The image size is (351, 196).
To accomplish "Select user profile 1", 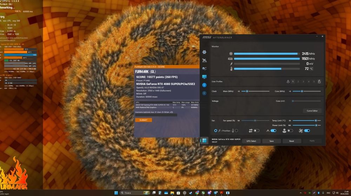I will pos(293,82).
